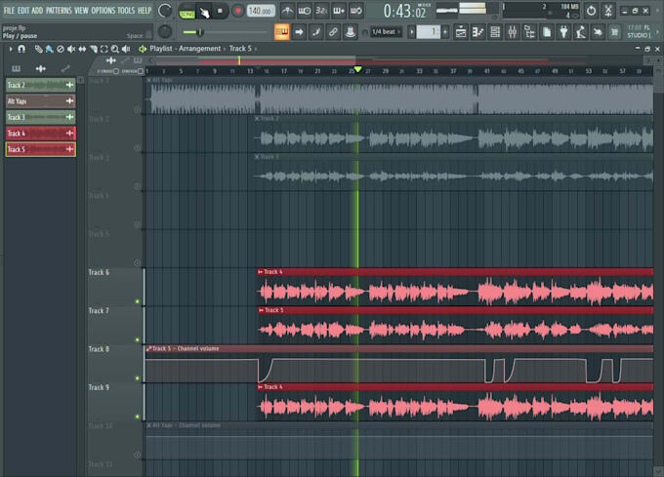This screenshot has width=664, height=477.
Task: Select Alt Yapı clip in picker panel
Action: (41, 101)
